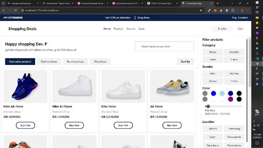This screenshot has height=148, width=263.
Task: Open weather widget in the taskbar
Action: click(257, 112)
